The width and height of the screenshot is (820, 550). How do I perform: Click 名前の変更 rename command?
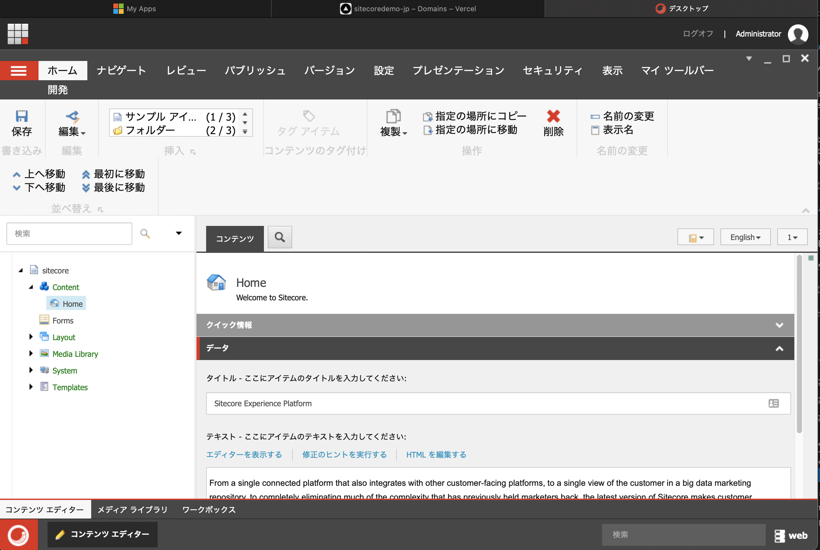[x=622, y=116]
